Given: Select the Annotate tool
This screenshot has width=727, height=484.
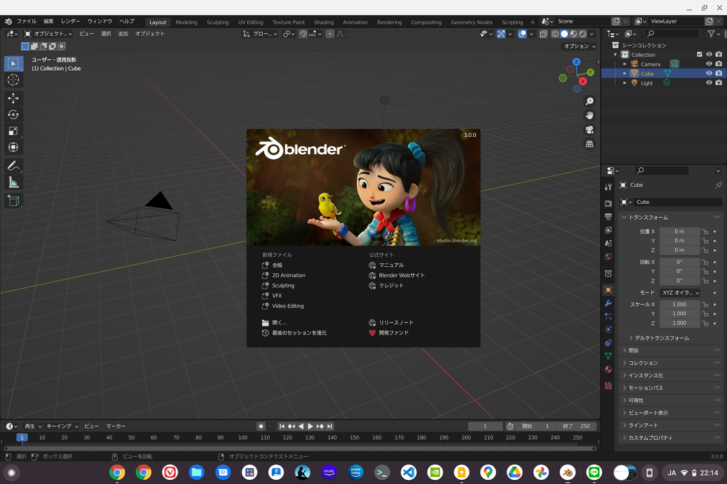Looking at the screenshot, I should [x=13, y=166].
